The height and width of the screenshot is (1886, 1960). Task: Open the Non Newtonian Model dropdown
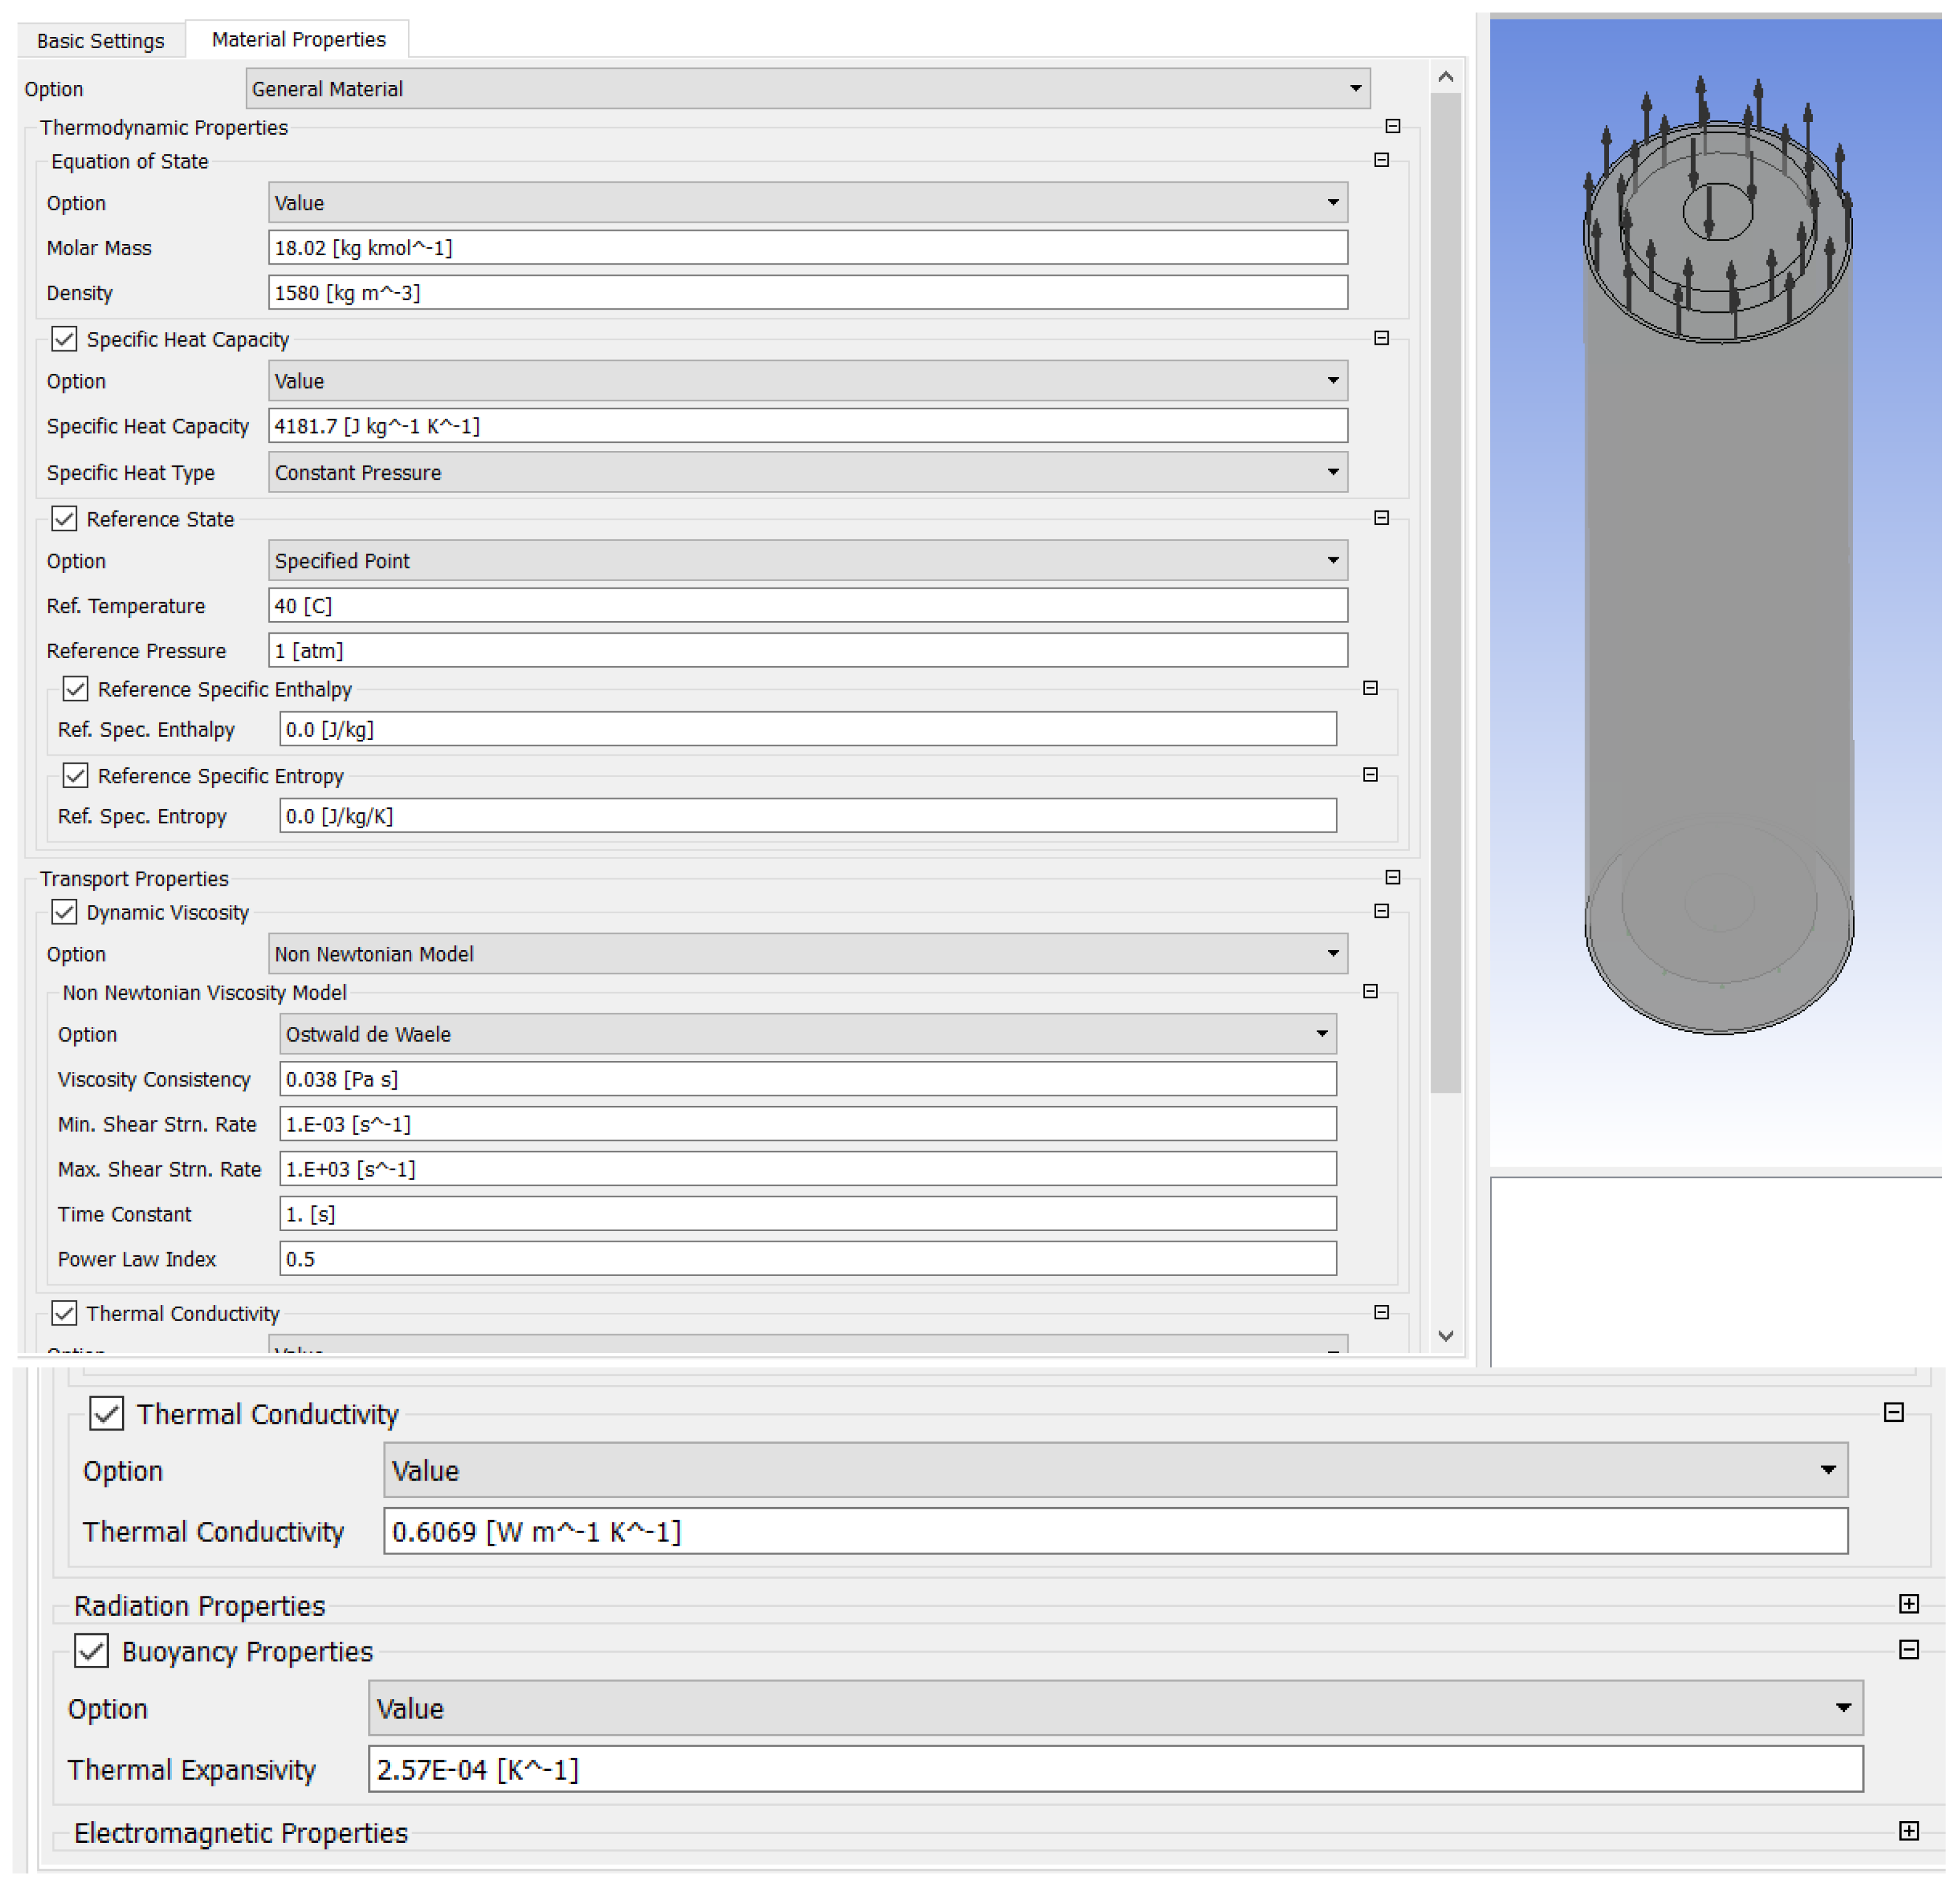pyautogui.click(x=1334, y=953)
